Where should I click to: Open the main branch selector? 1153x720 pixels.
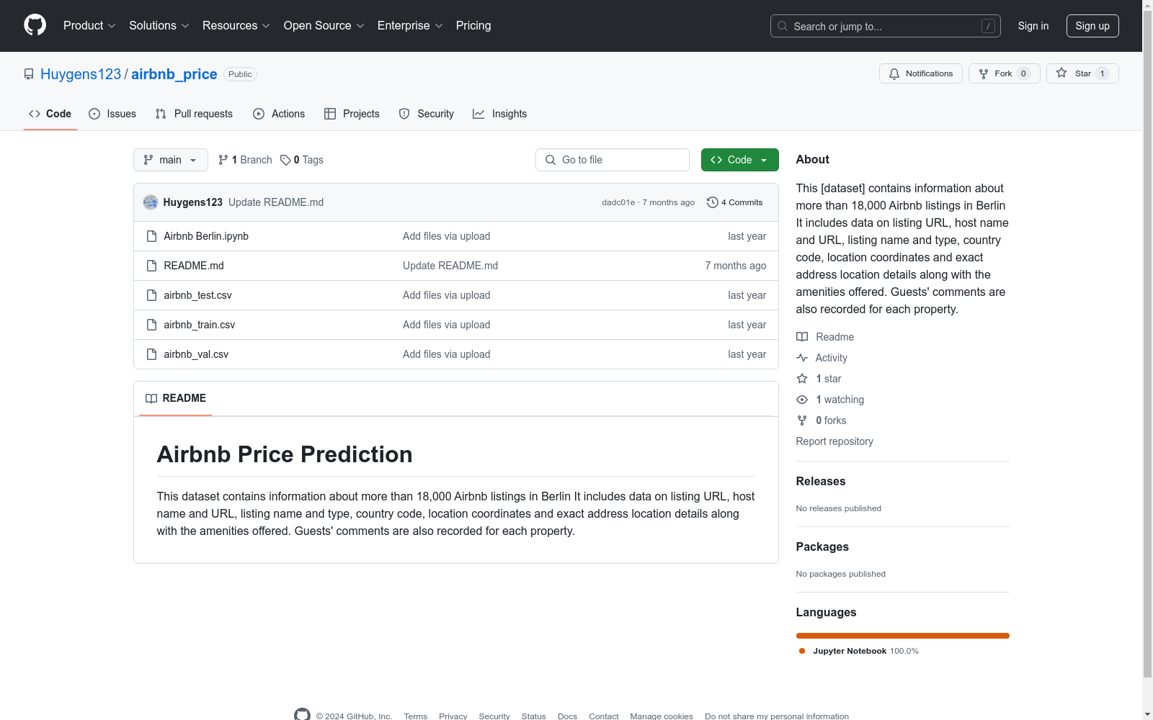[x=171, y=160]
